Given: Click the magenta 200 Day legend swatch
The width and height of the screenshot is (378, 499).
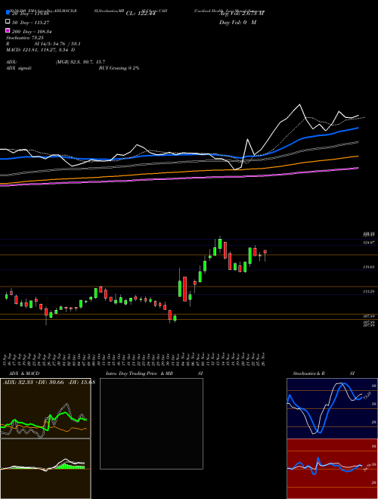Looking at the screenshot, I should tap(8, 30).
